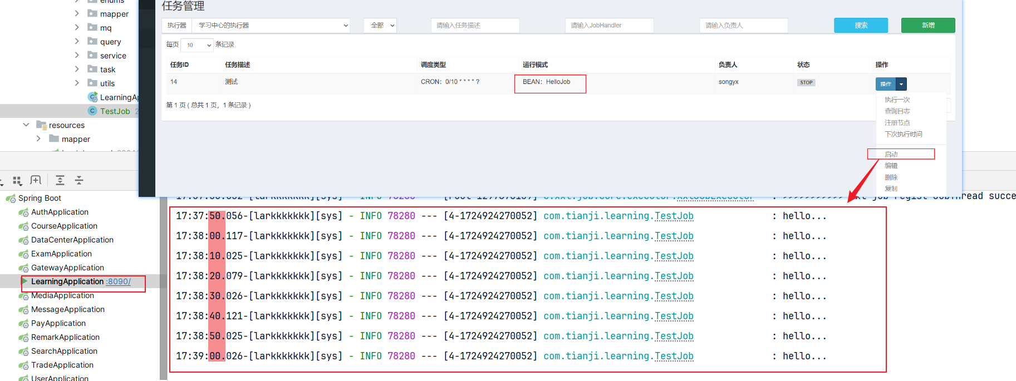Expand the mq folder chevron
Screen dimensions: 1016x381
coord(77,27)
